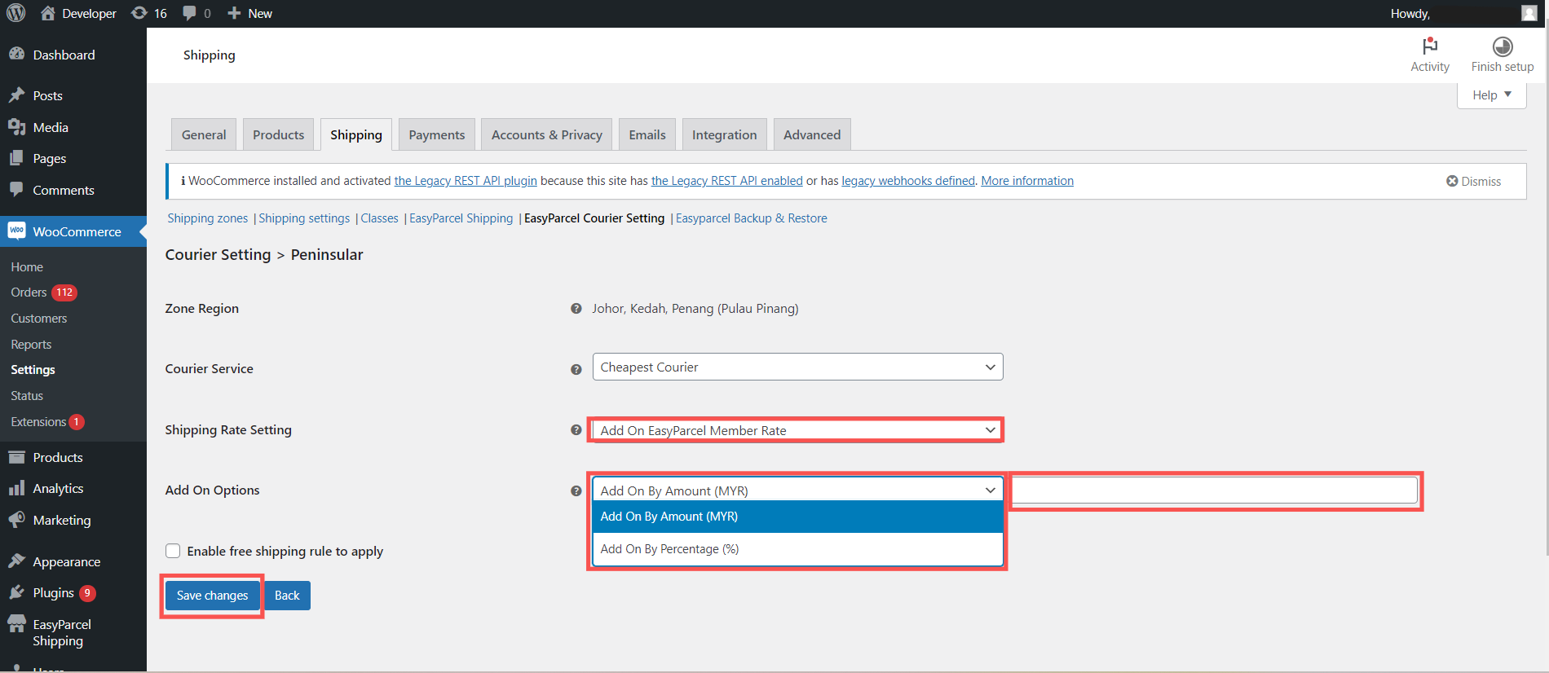Open the Shipping settings link
The width and height of the screenshot is (1549, 673).
pos(304,218)
